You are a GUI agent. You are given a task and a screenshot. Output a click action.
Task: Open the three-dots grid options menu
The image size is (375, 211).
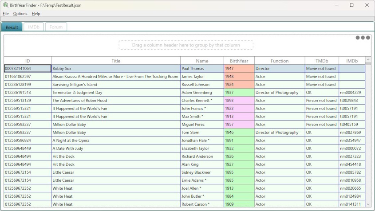363,38
